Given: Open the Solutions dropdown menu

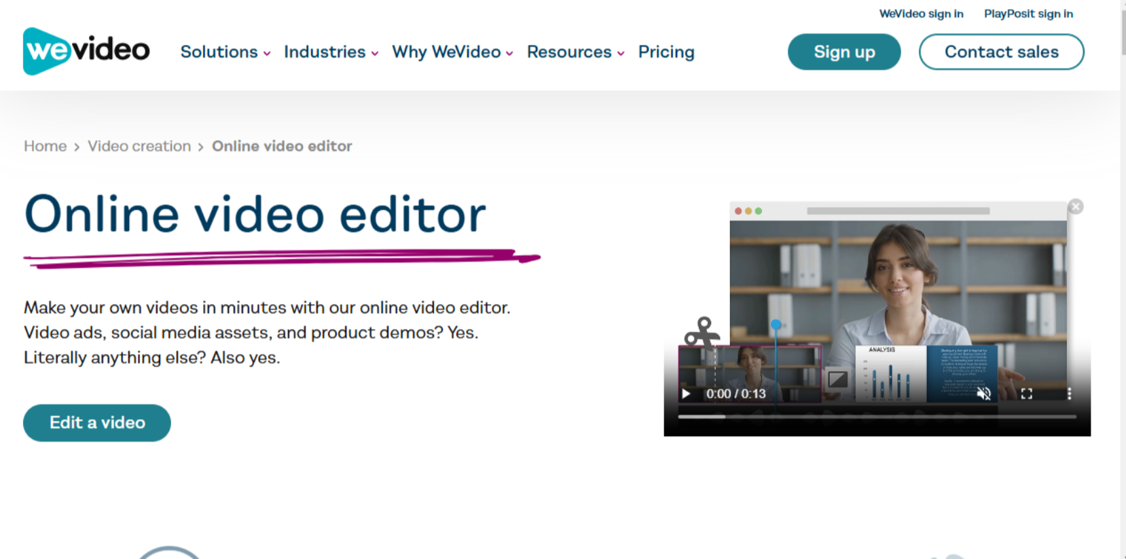Looking at the screenshot, I should click(x=225, y=52).
